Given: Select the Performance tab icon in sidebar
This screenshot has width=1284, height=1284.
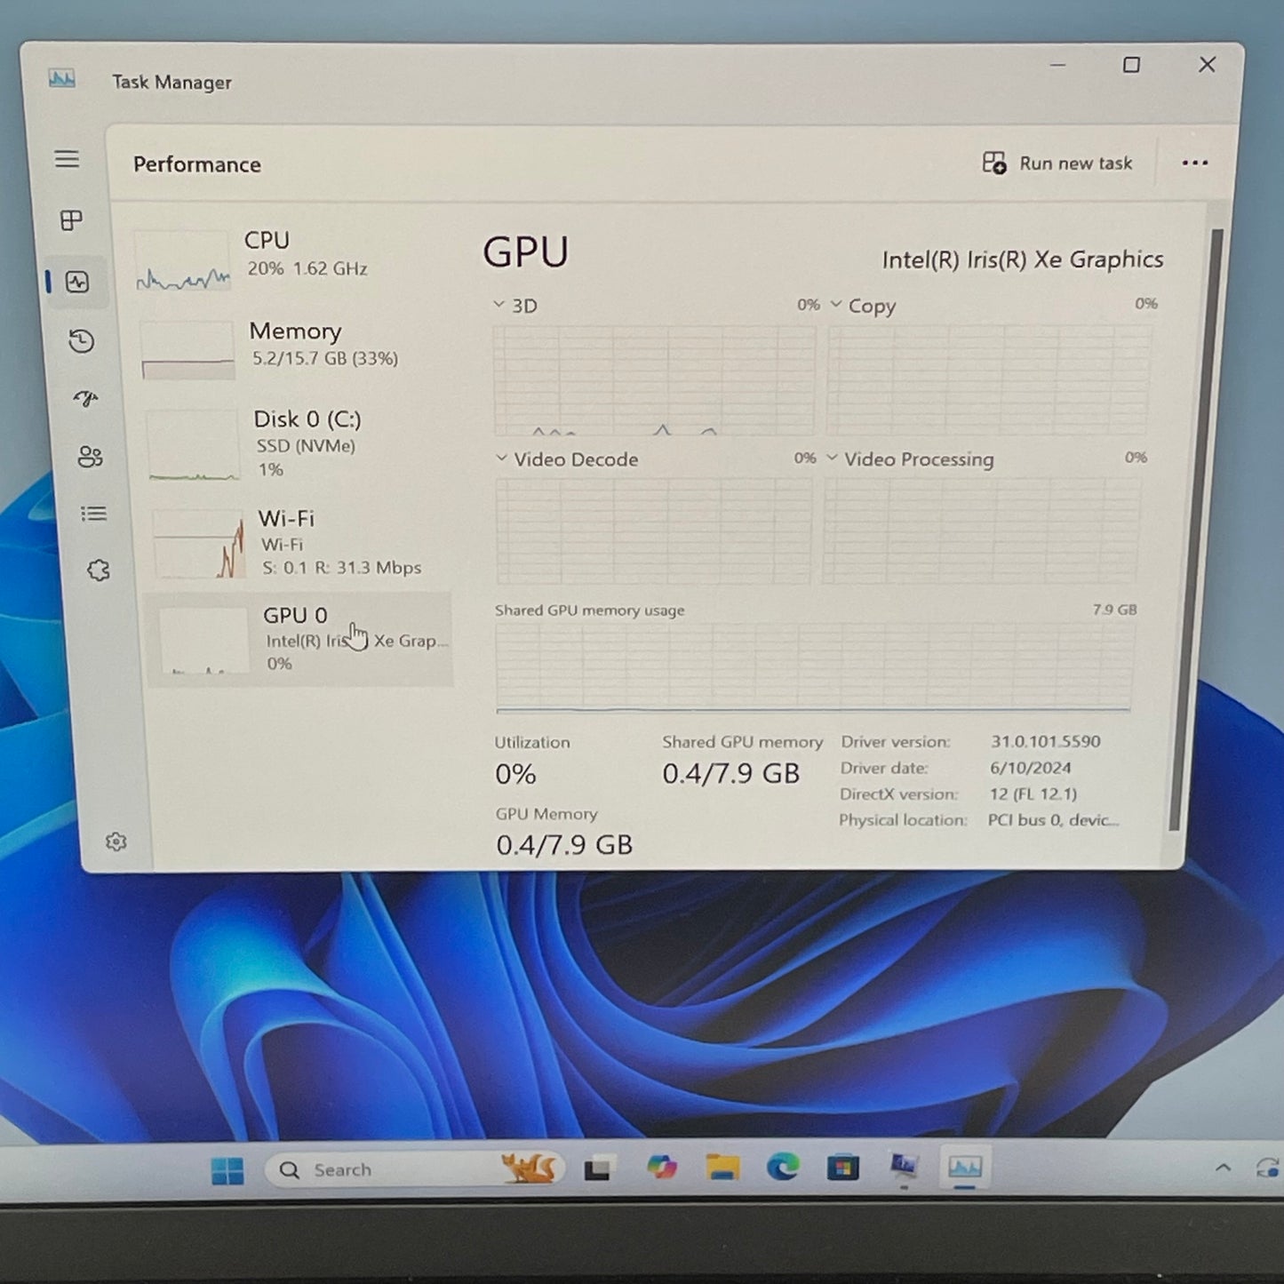Looking at the screenshot, I should point(77,283).
